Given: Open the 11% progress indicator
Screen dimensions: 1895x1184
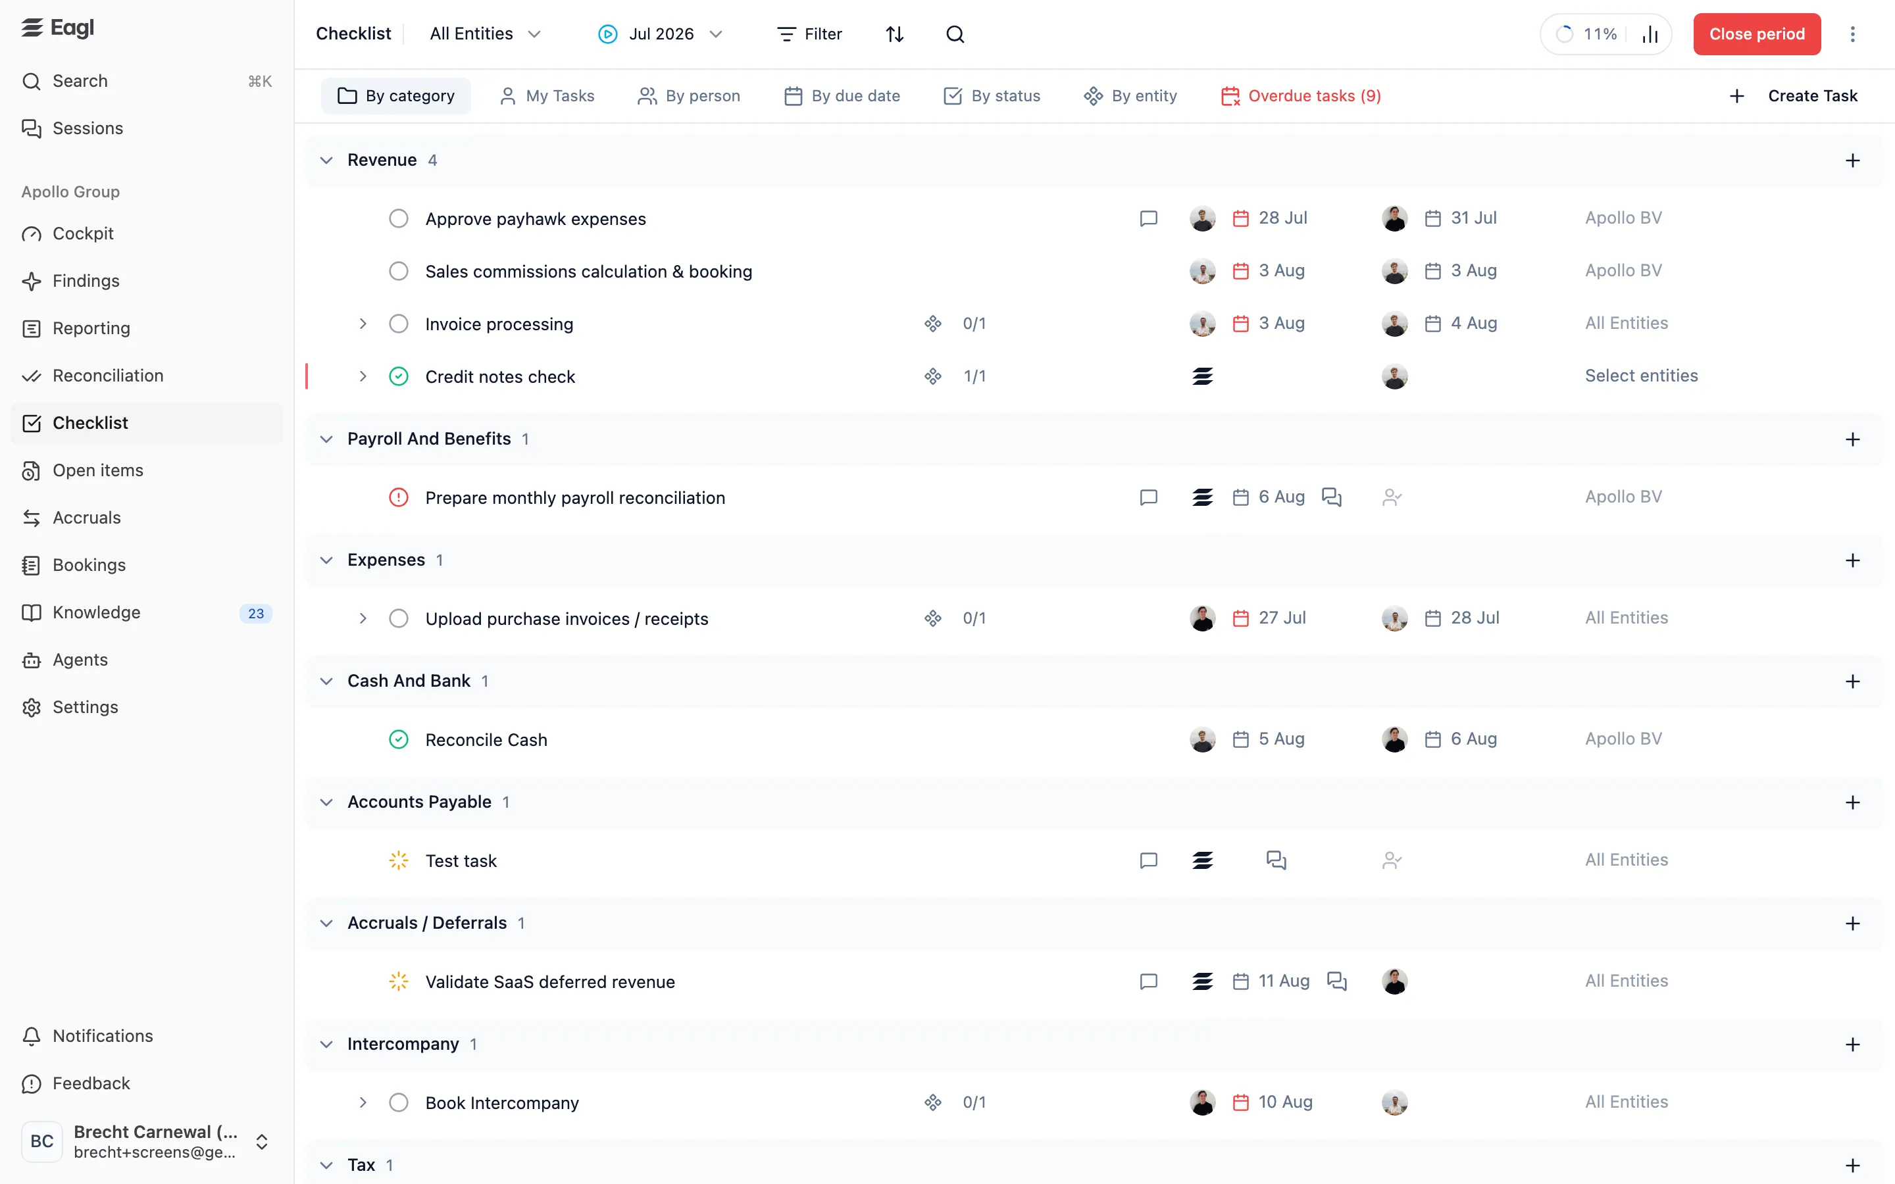Looking at the screenshot, I should 1587,34.
